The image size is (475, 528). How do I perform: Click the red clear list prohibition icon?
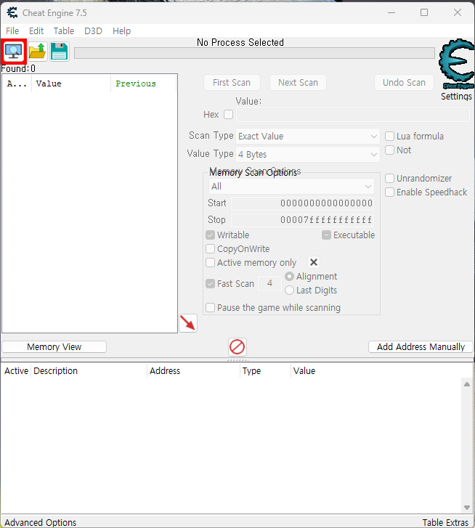pyautogui.click(x=238, y=347)
